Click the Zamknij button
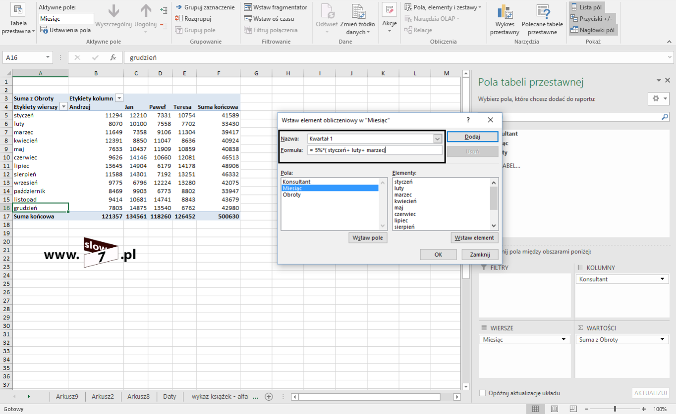 pos(480,254)
